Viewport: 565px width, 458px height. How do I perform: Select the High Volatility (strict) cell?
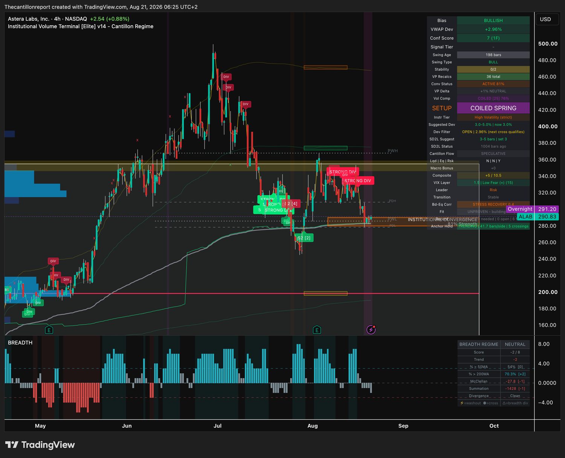493,117
